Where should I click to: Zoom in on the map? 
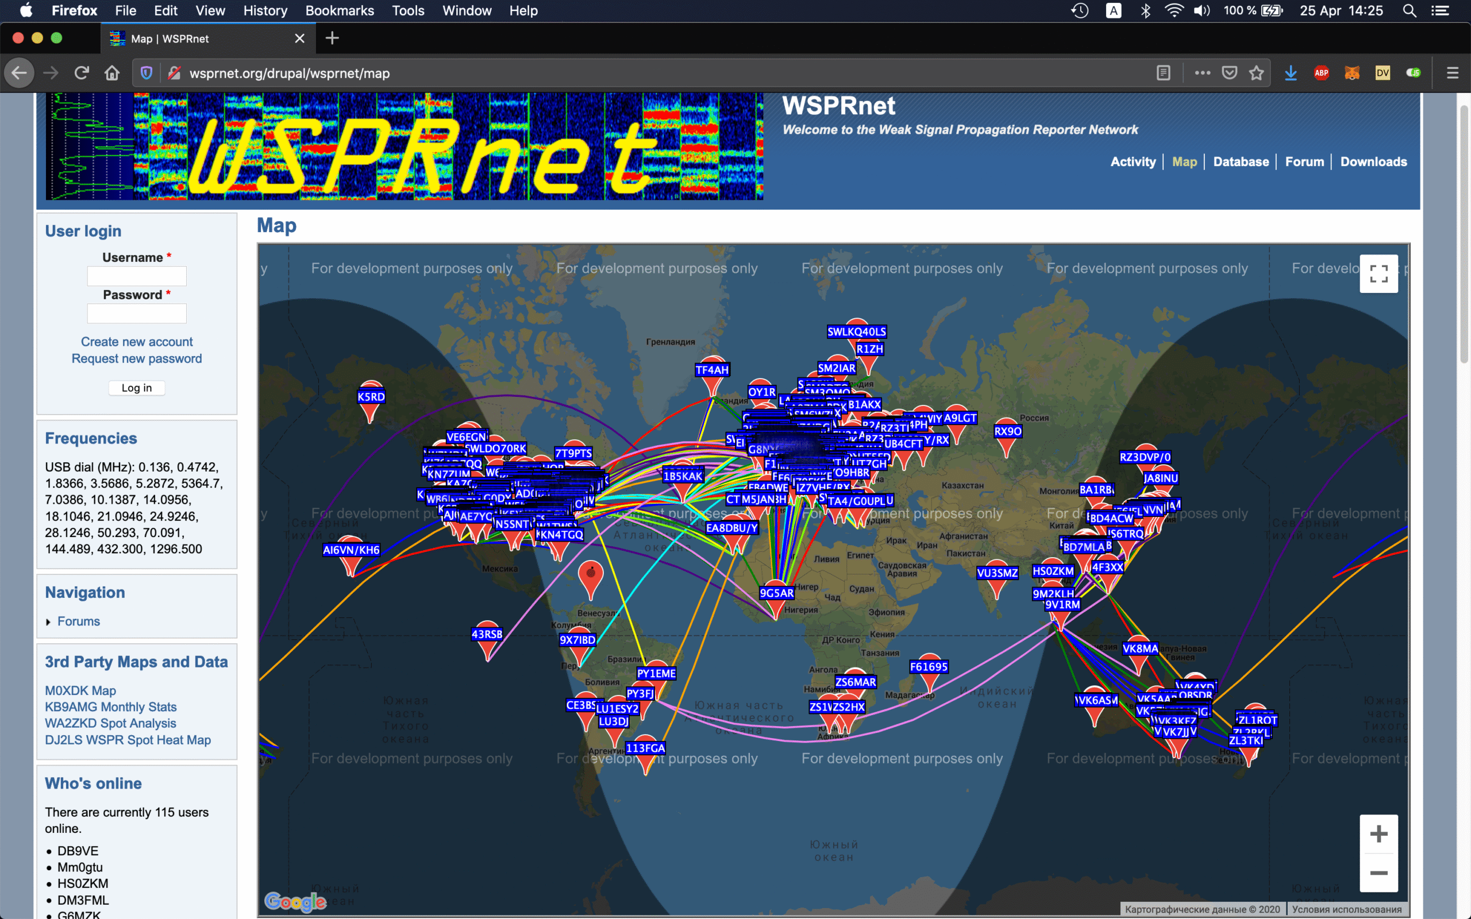click(1378, 833)
